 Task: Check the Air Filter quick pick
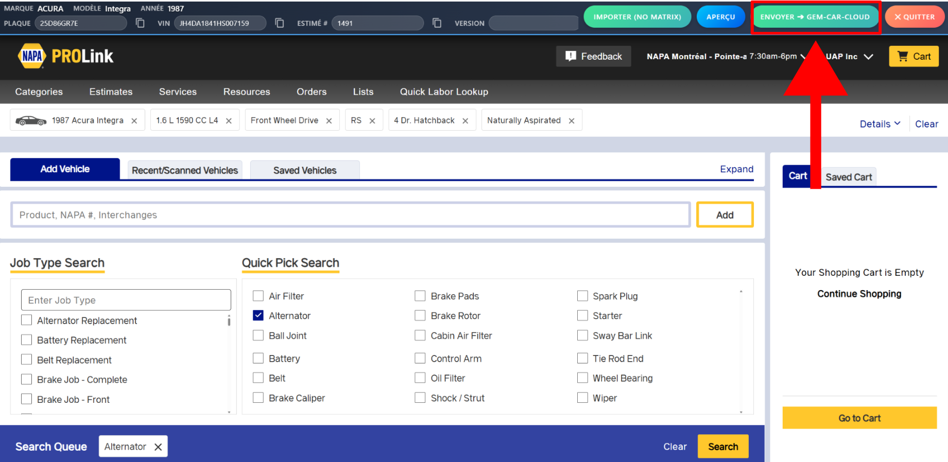click(x=258, y=296)
